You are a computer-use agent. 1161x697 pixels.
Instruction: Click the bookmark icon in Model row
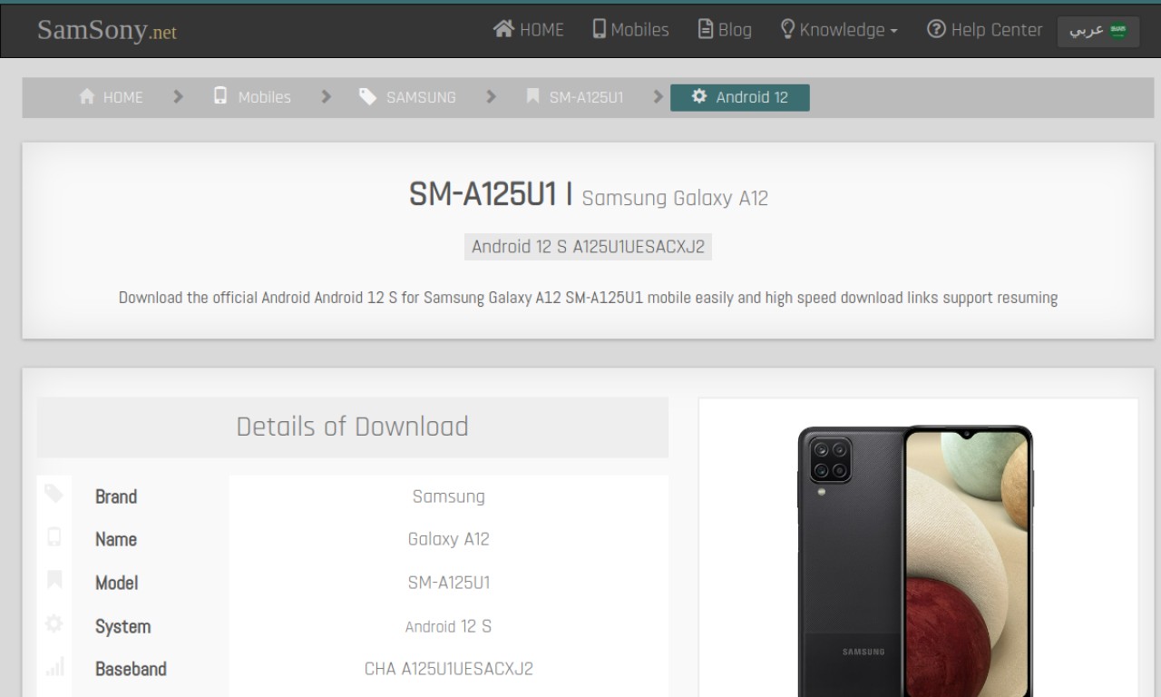[x=54, y=579]
